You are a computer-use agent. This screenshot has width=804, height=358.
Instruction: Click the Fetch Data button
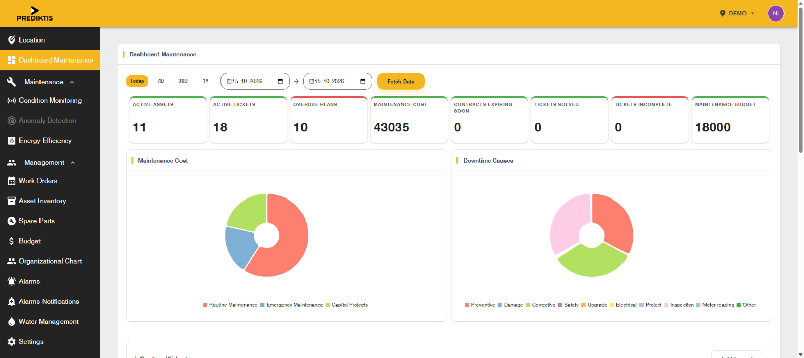(x=401, y=82)
